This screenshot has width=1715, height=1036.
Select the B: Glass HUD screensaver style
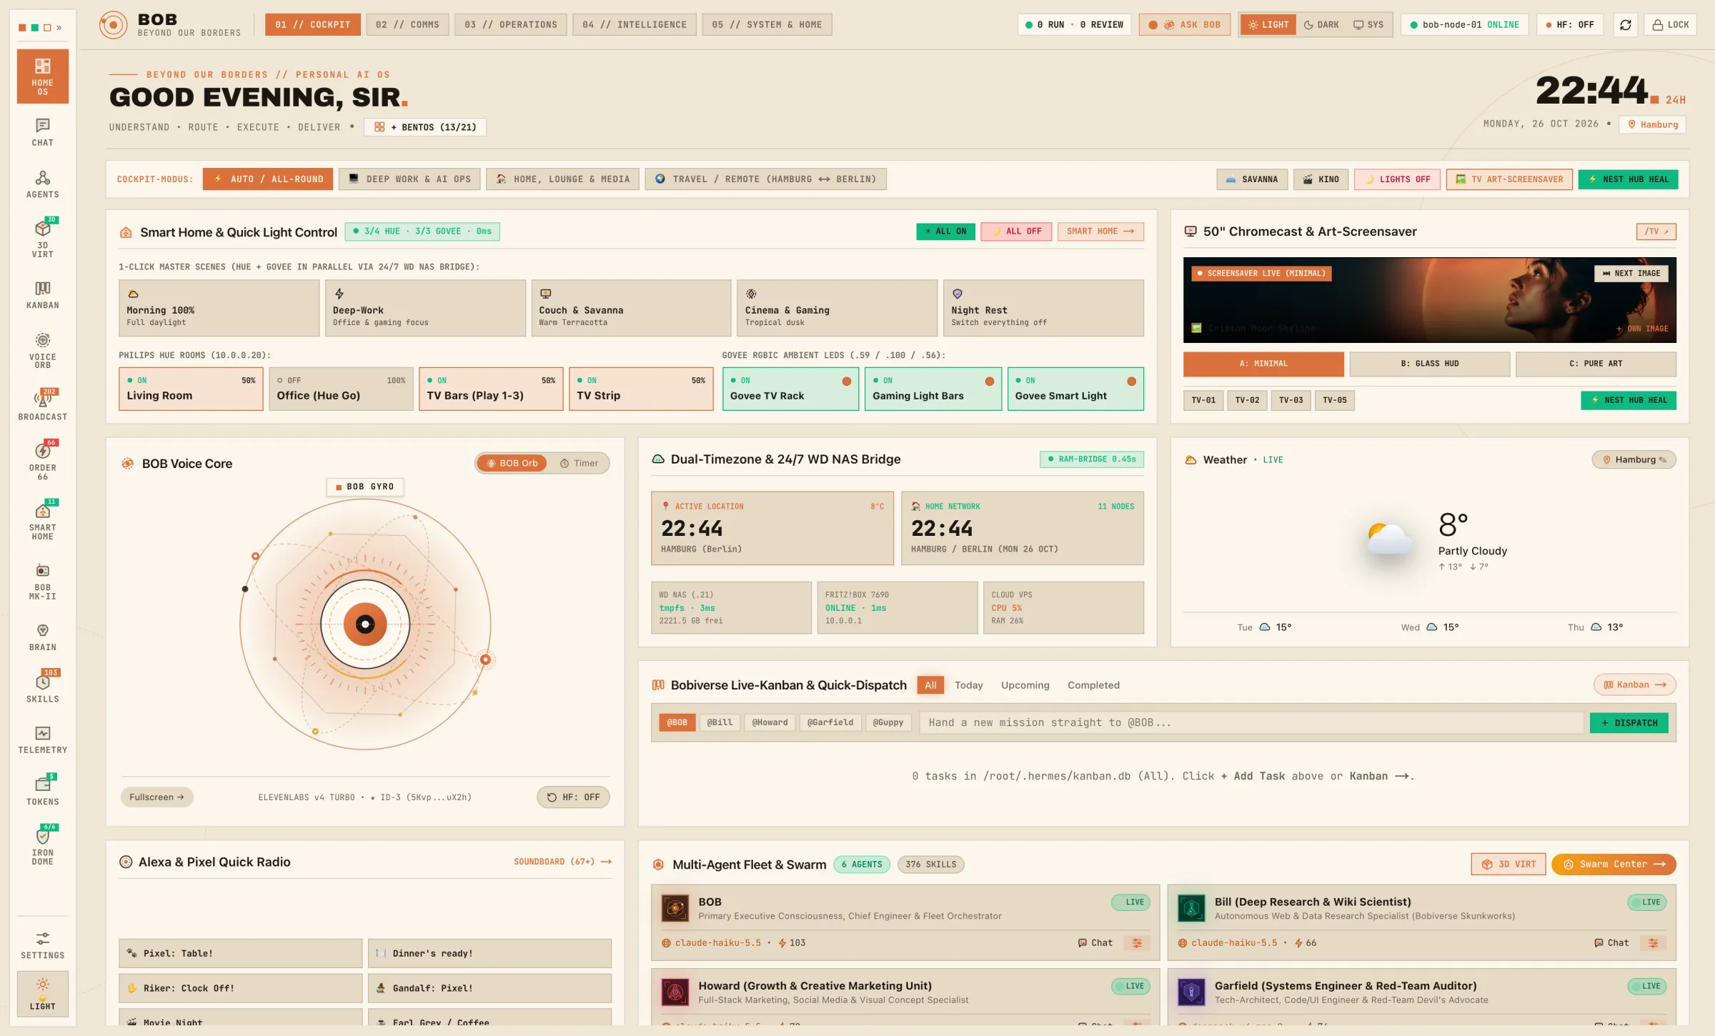1429,364
